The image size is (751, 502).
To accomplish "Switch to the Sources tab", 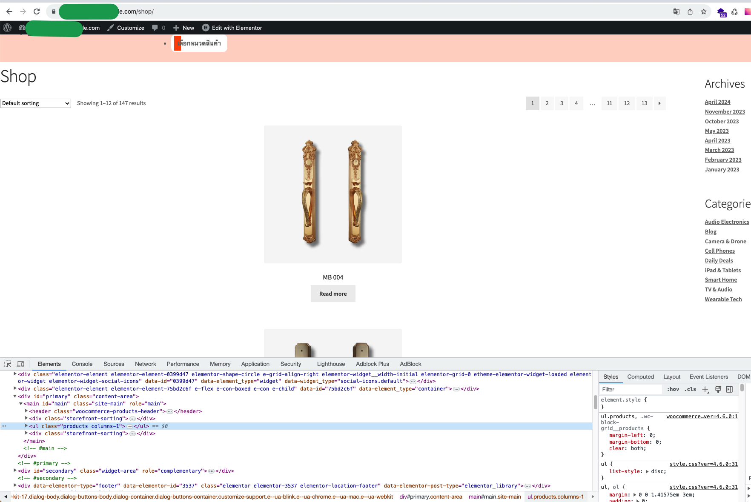I will click(x=114, y=364).
